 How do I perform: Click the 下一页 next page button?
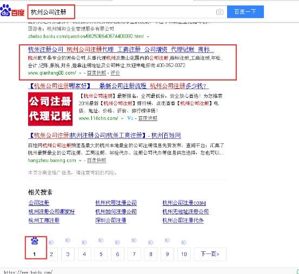[210, 254]
